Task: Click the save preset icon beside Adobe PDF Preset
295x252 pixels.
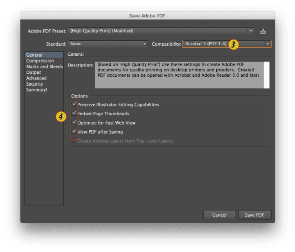Action: coord(263,31)
